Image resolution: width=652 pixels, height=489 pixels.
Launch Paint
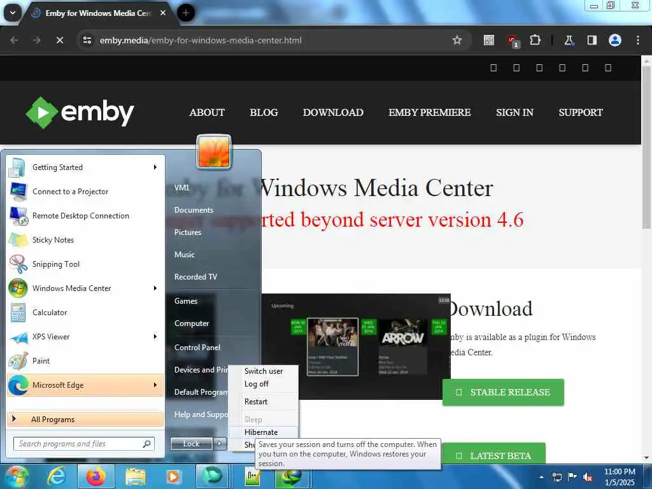pos(85,361)
